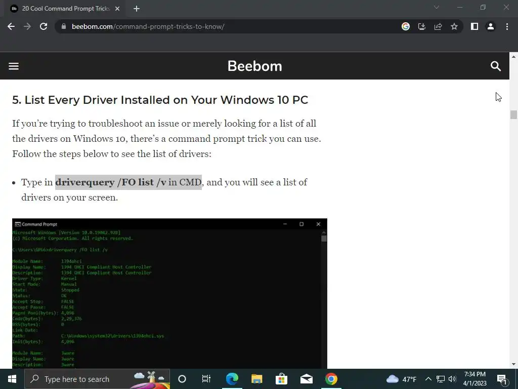The height and width of the screenshot is (389, 518).
Task: Click the Command Prompt screenshot image
Action: coord(169,293)
